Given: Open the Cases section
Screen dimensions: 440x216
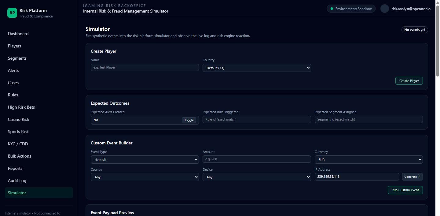Looking at the screenshot, I should pos(39,83).
